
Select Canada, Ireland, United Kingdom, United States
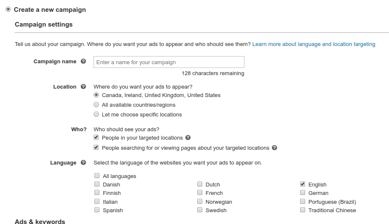click(x=96, y=95)
